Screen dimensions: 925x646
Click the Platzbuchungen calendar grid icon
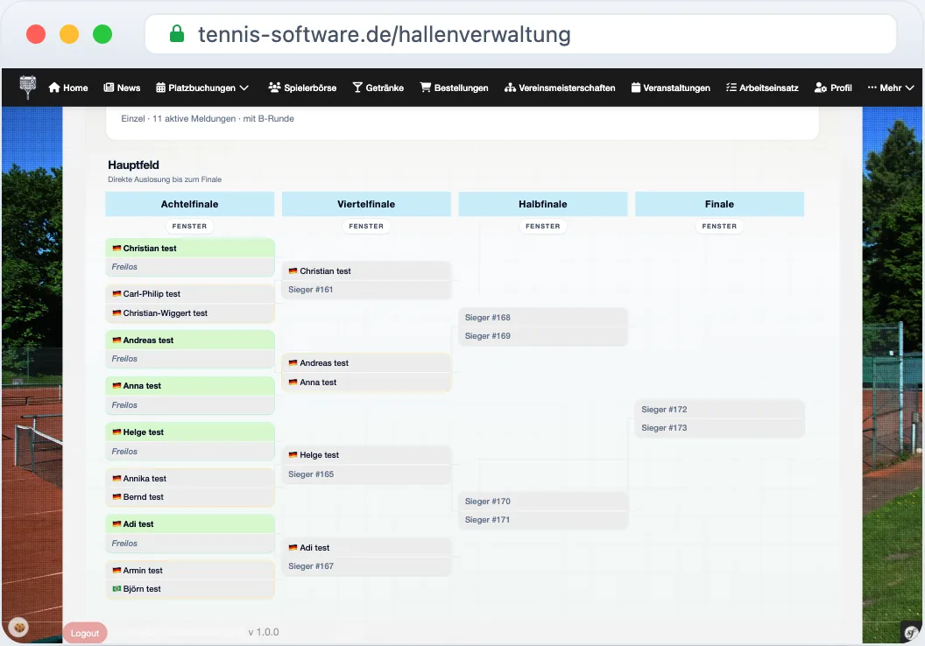[x=160, y=88]
